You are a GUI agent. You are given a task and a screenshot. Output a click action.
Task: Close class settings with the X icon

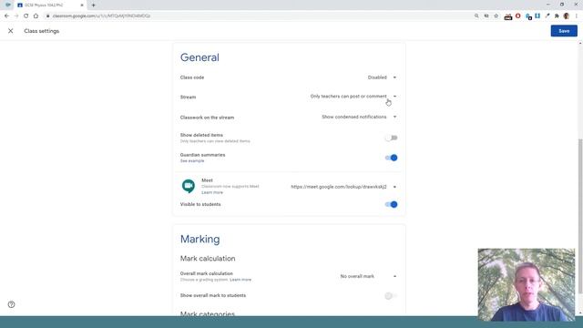pyautogui.click(x=10, y=31)
